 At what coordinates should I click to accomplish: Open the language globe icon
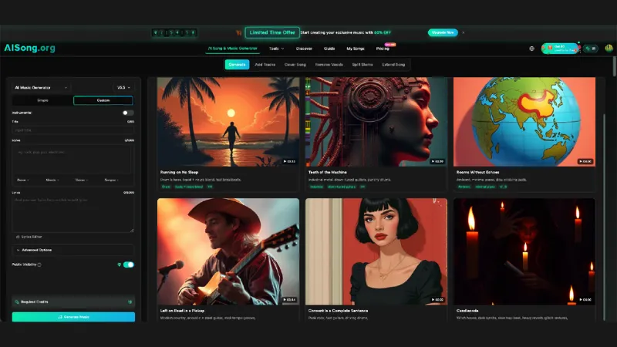point(531,49)
